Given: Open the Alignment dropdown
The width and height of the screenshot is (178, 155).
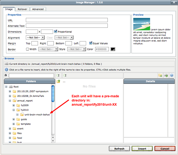Looking at the screenshot, I should click(35, 37).
